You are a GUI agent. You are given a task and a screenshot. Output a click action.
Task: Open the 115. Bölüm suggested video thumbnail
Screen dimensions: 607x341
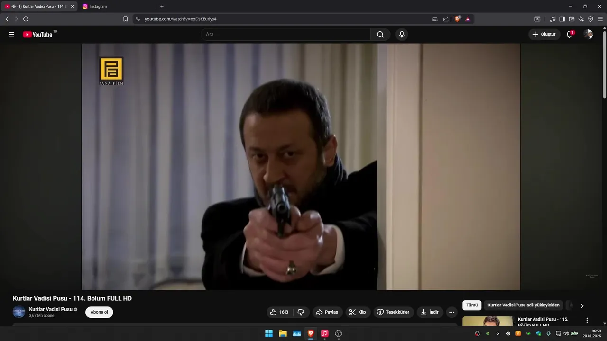[488, 322]
